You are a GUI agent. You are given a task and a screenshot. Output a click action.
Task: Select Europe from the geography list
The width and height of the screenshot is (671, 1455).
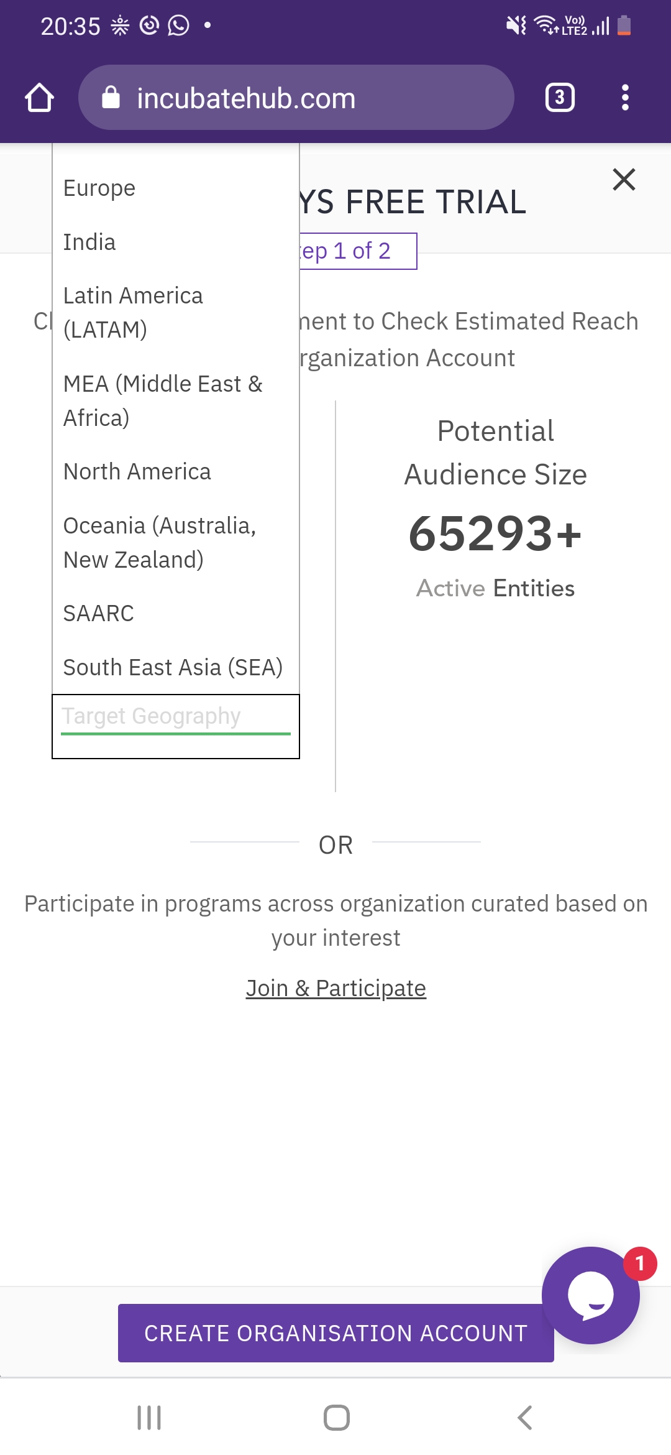(99, 188)
